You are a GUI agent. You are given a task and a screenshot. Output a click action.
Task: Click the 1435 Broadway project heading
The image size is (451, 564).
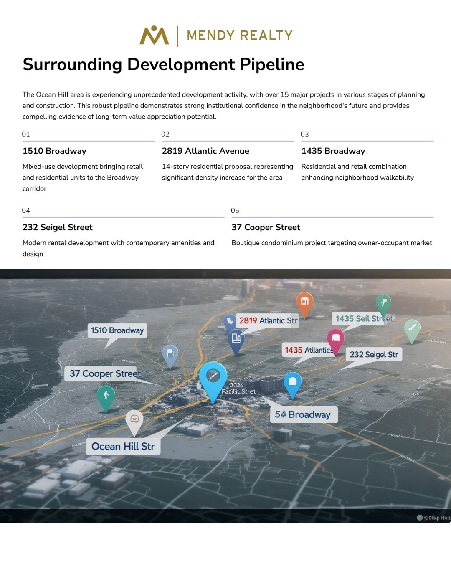(333, 151)
